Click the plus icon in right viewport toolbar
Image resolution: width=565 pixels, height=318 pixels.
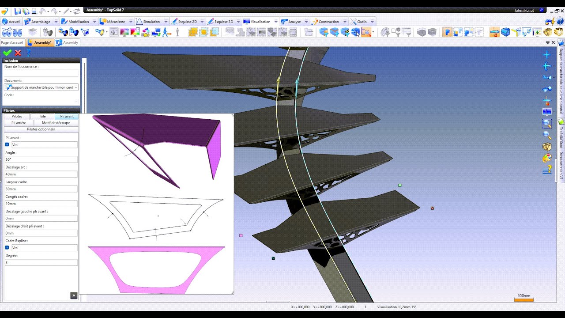coord(546,55)
